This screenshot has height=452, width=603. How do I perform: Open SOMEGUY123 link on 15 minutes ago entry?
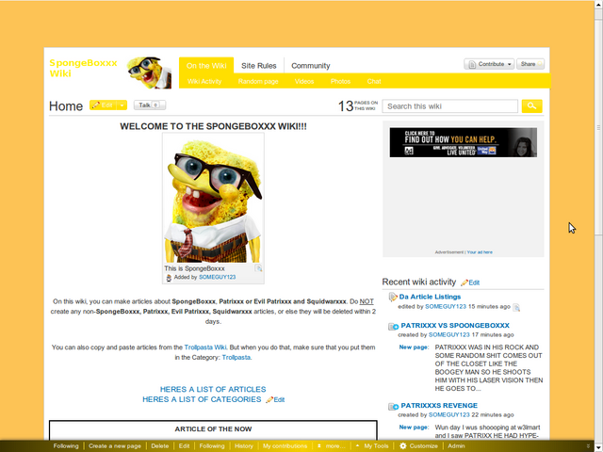point(446,307)
